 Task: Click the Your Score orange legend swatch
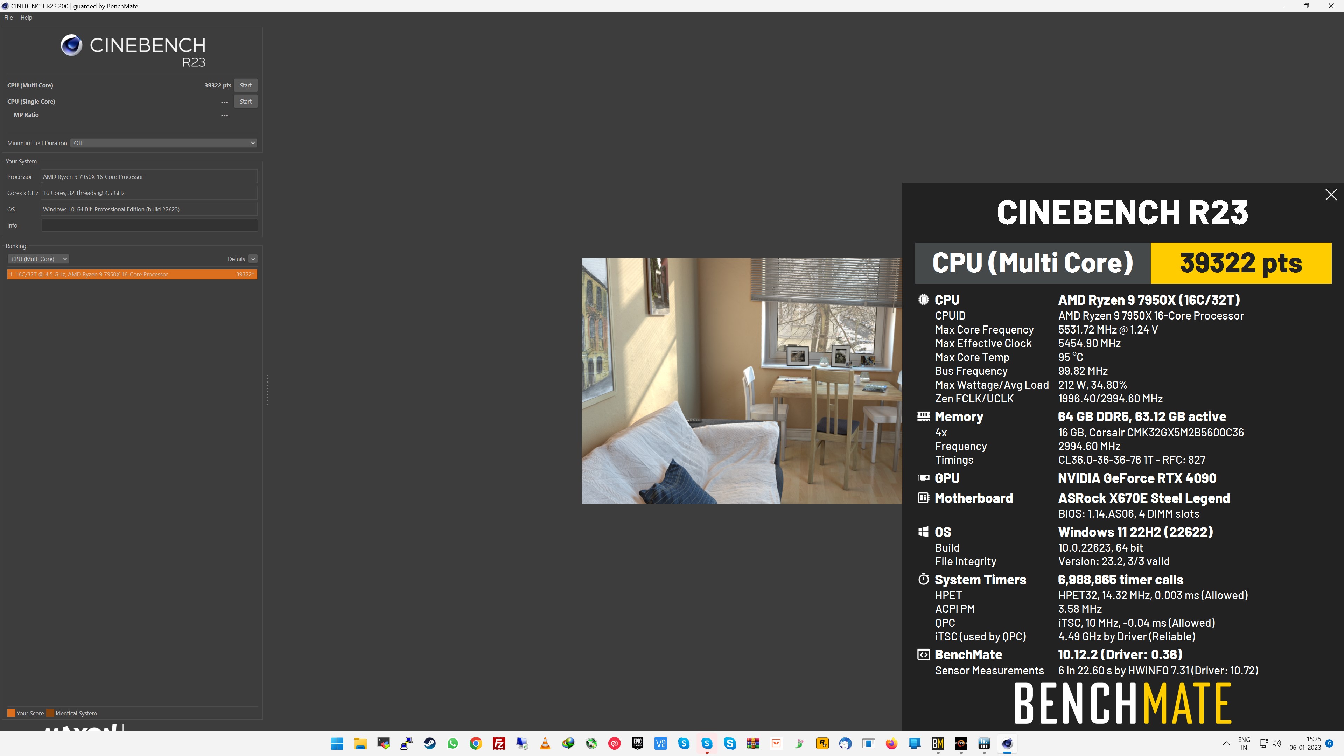[11, 713]
